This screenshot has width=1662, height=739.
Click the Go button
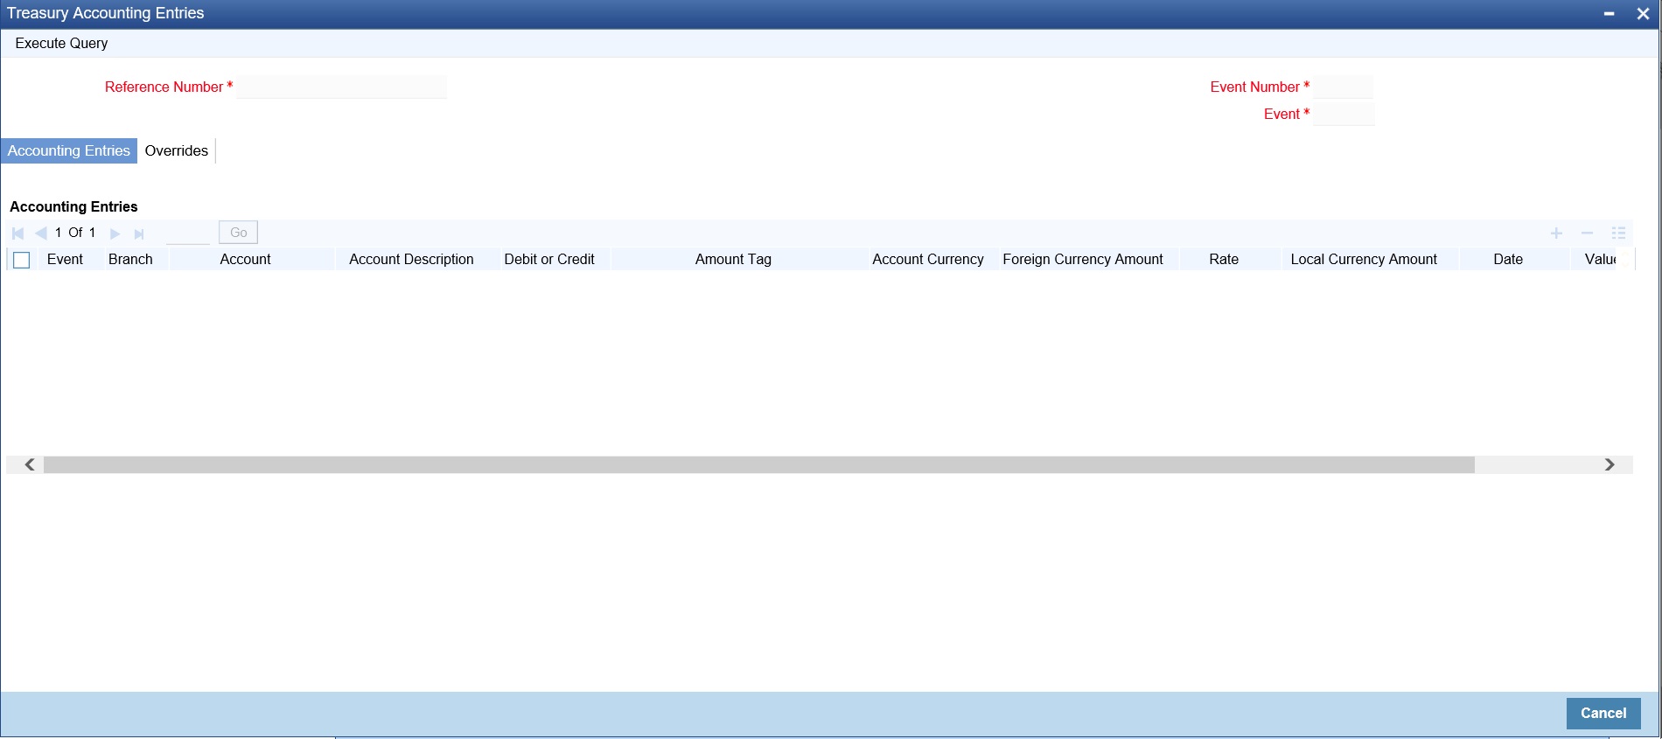(238, 233)
